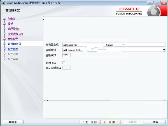168x126 pixels.
Task: Click the 配置概要 step node bullet
Action: tap(4, 49)
